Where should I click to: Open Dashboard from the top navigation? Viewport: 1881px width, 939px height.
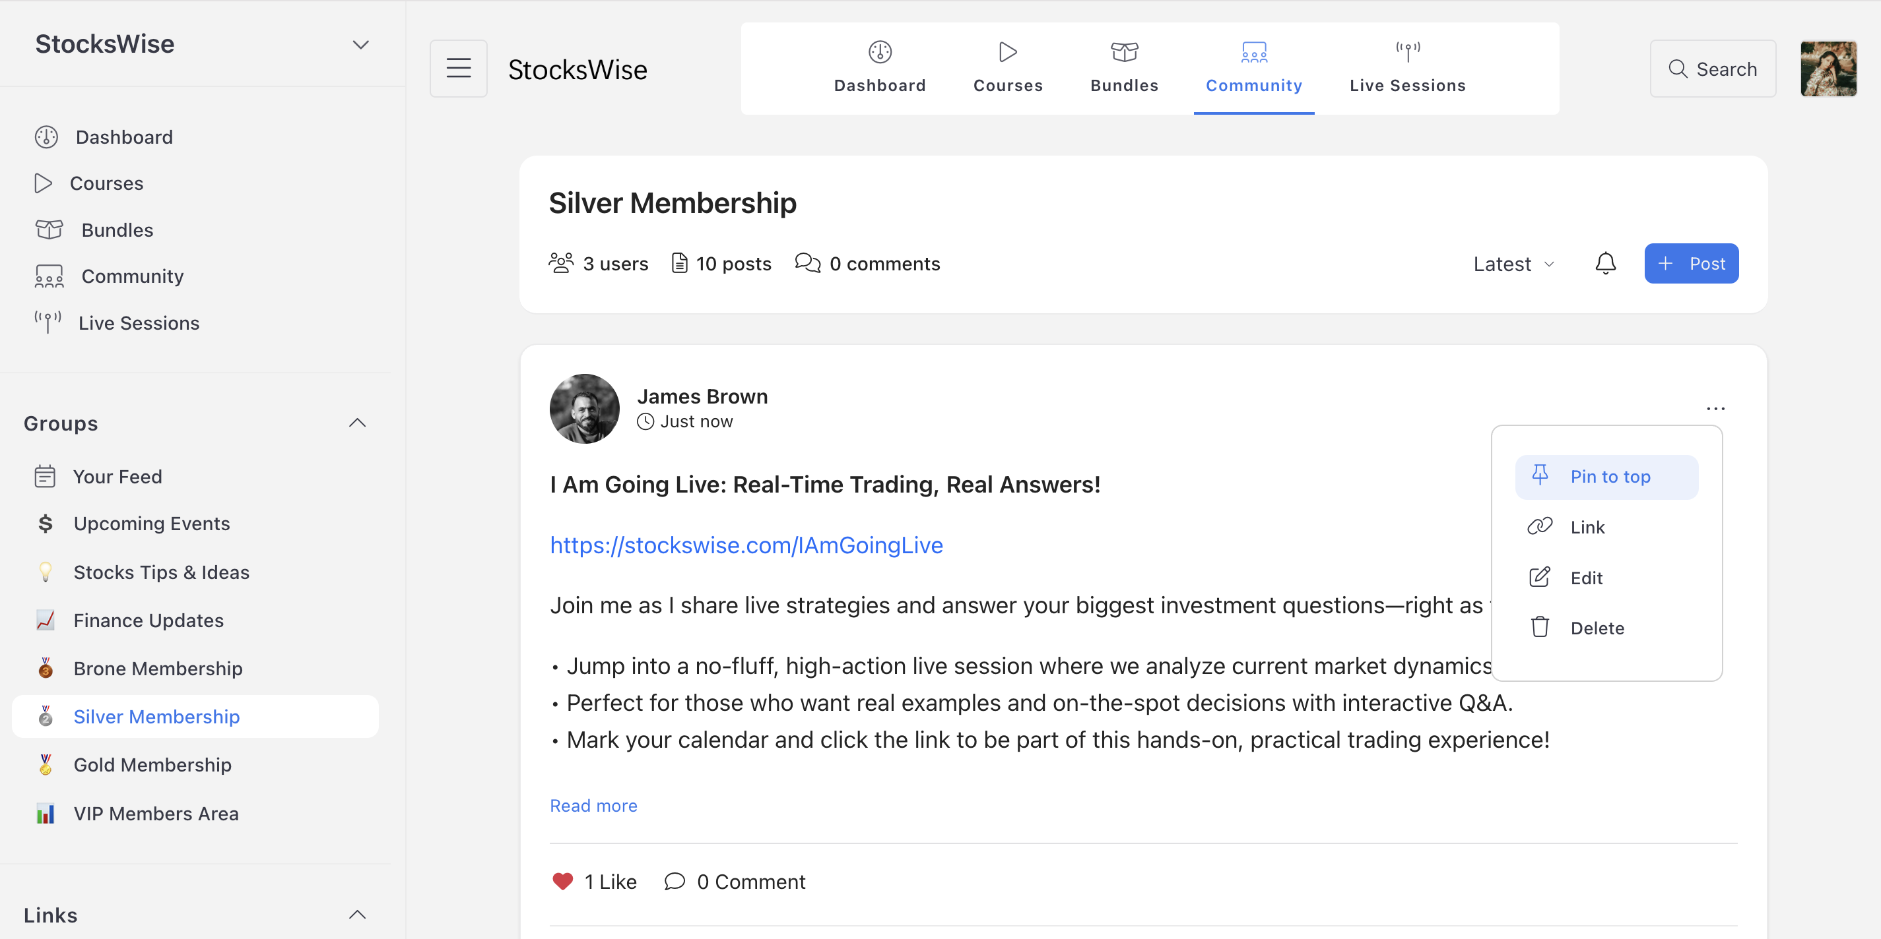pos(880,69)
